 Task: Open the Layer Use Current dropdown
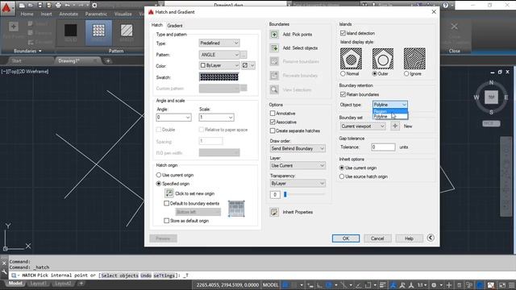pyautogui.click(x=298, y=165)
